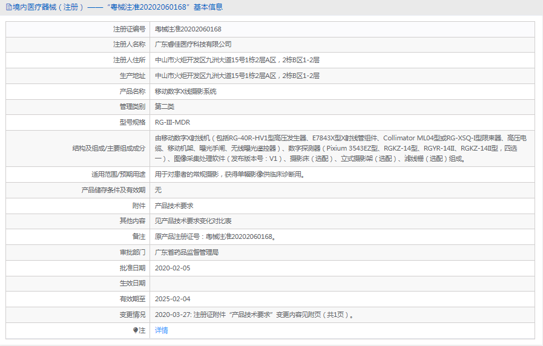Click the bulb icon beside 注 label
This screenshot has height=346, width=543.
click(x=136, y=330)
